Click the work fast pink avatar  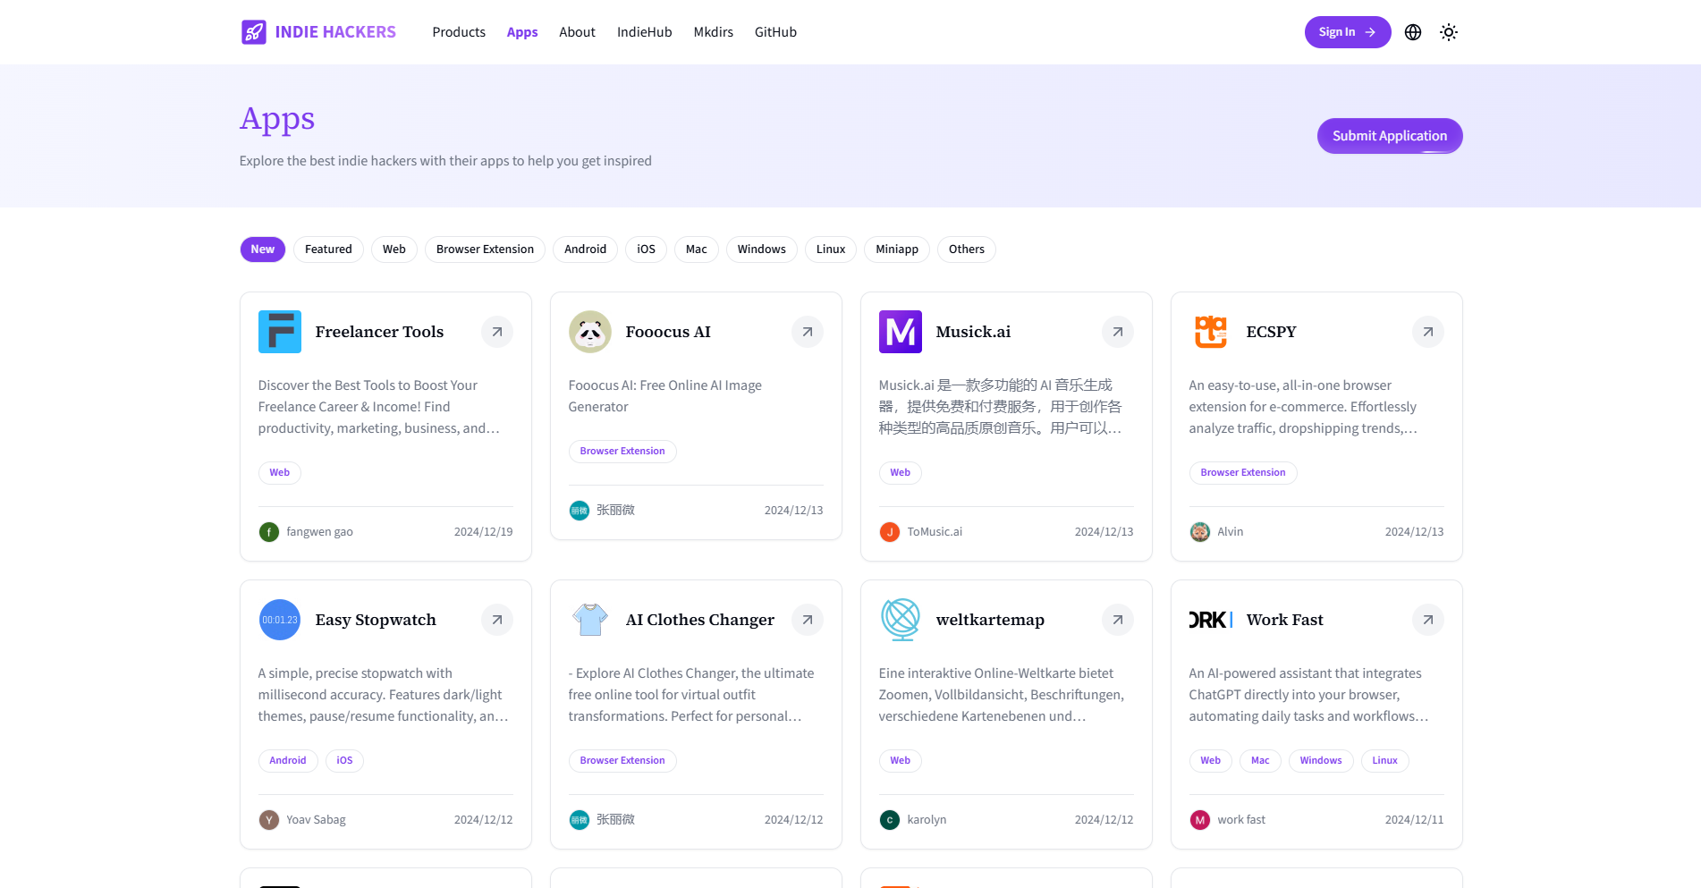click(x=1200, y=820)
